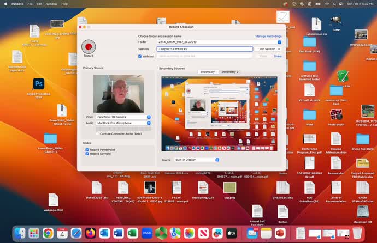Open the Built-in Display source dropdown
Screen dimensions: 377x243
pyautogui.click(x=197, y=160)
